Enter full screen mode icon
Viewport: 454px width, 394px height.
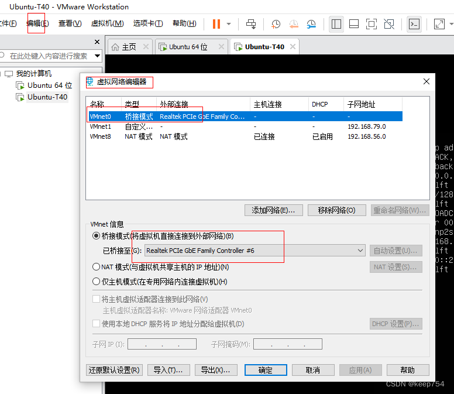pos(372,24)
